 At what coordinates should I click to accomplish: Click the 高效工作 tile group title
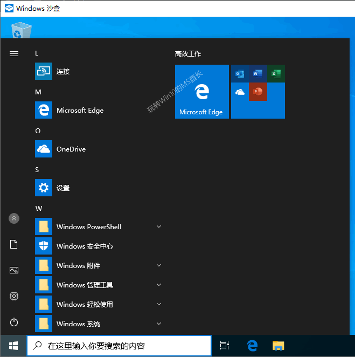pos(188,54)
